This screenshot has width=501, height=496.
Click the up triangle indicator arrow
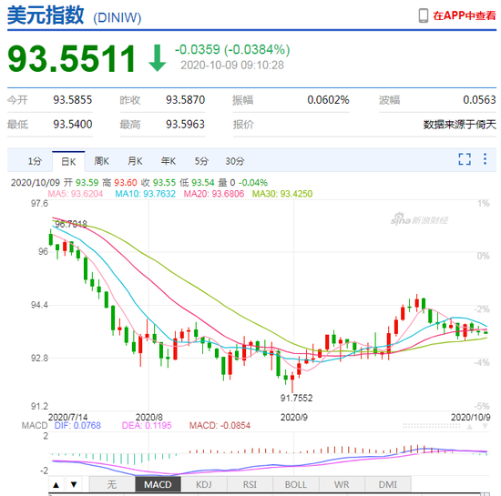56,485
